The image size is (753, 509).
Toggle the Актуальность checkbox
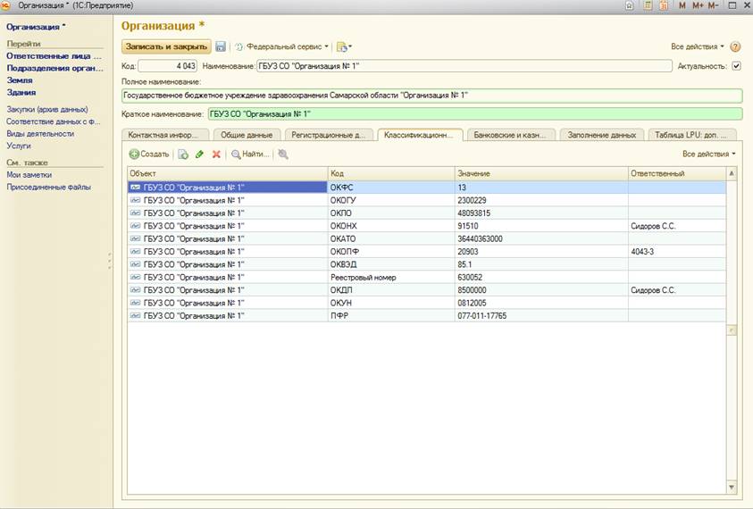coord(736,65)
